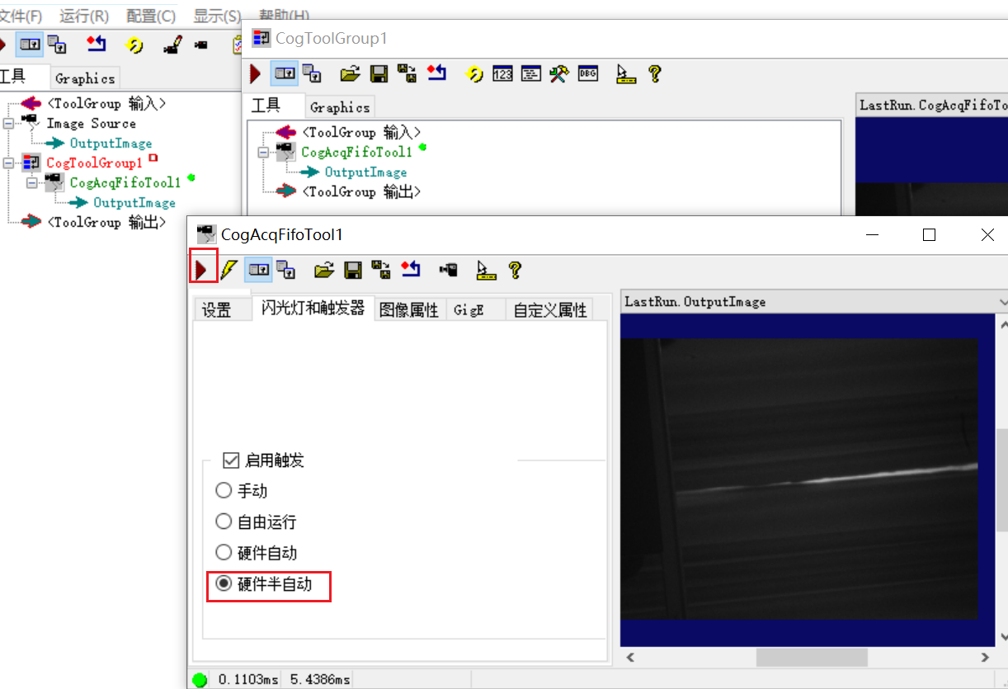Click the paintbrush icon in main job toolbar
This screenshot has width=1008, height=689.
coord(172,45)
